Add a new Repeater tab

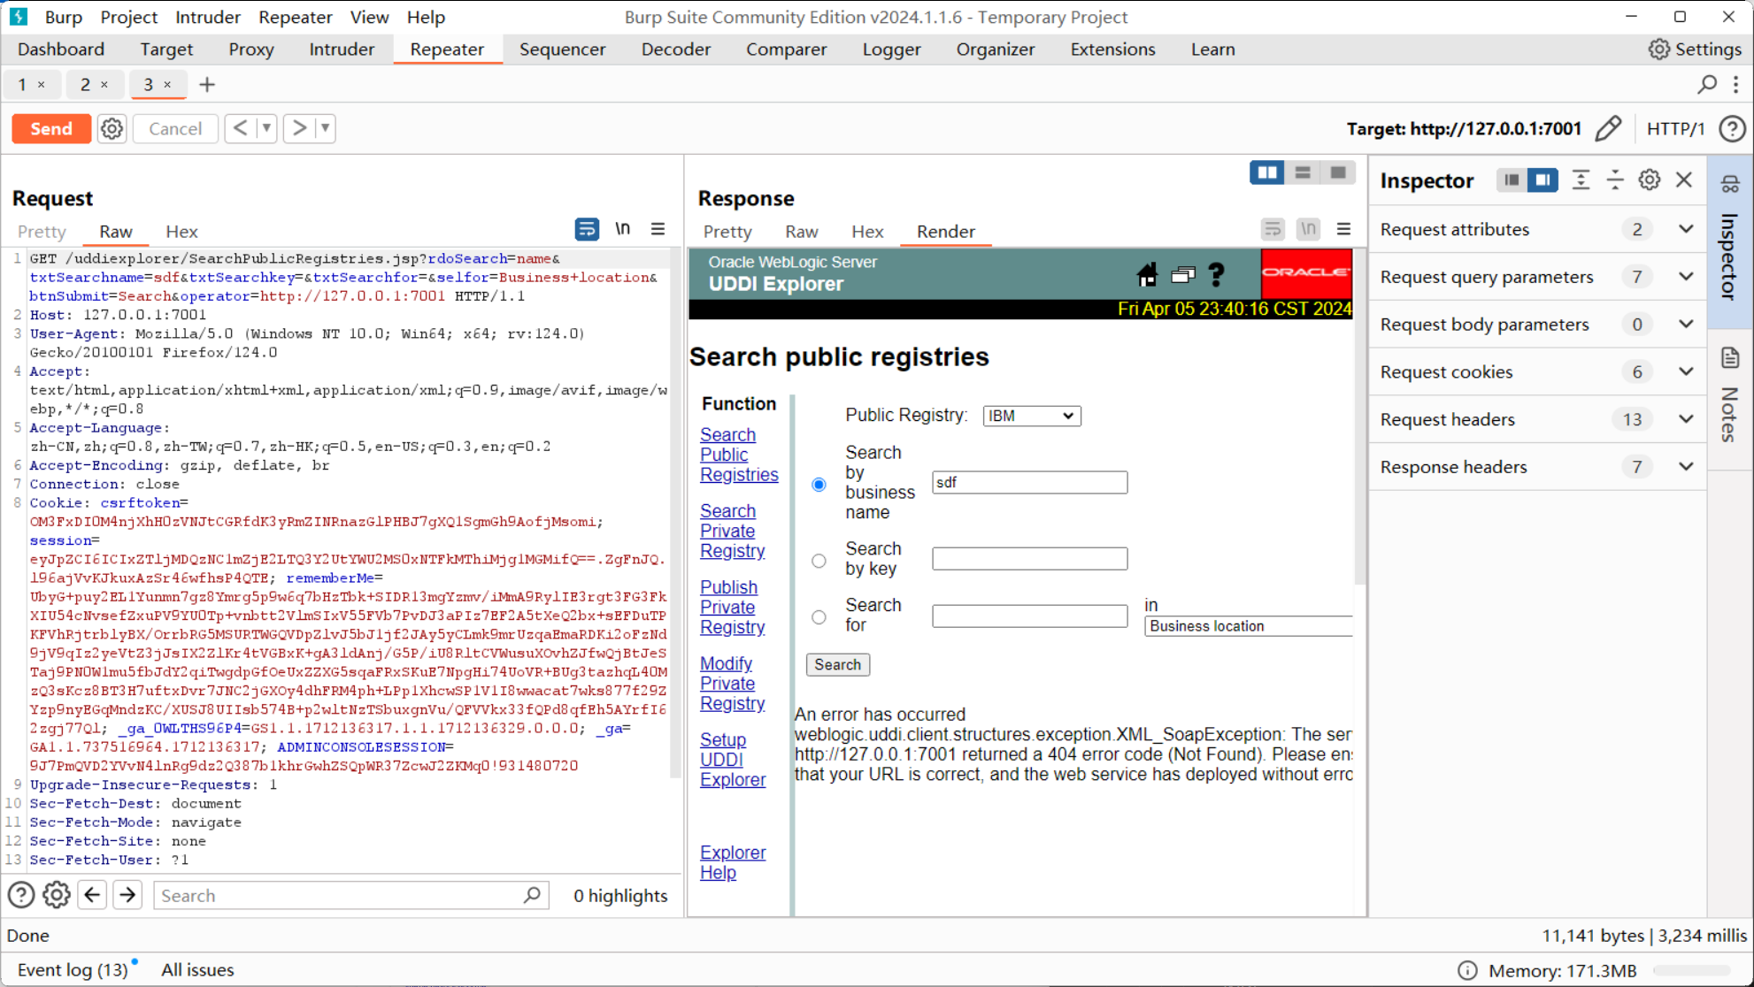207,85
